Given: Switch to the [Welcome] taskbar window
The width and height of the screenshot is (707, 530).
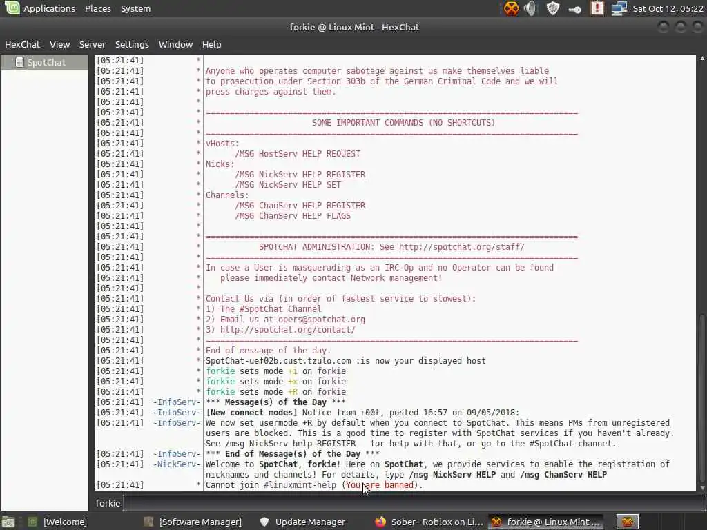Looking at the screenshot, I should coord(66,522).
